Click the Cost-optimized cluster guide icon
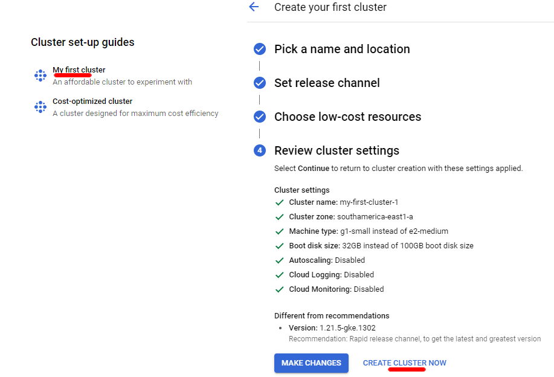Image resolution: width=554 pixels, height=377 pixels. tap(40, 107)
